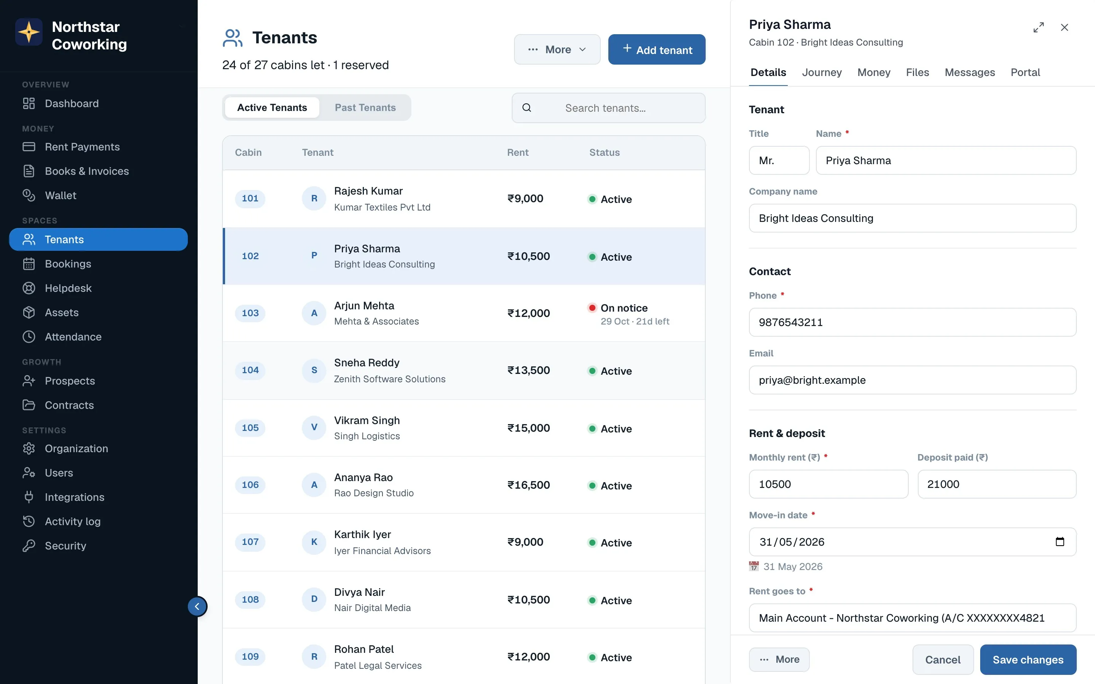The image size is (1095, 684).
Task: Click the Organization gear icon
Action: coord(29,448)
